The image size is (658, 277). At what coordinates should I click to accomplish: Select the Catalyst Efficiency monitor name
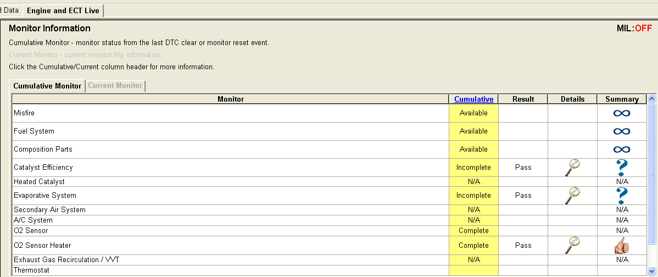[43, 168]
